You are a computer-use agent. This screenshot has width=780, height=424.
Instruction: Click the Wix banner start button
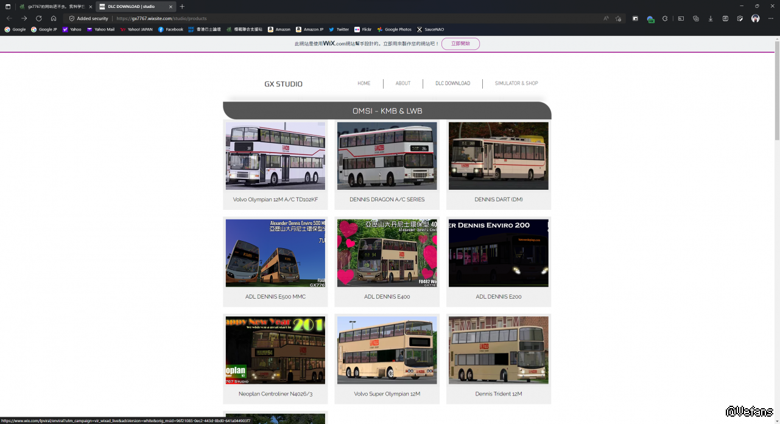click(460, 44)
